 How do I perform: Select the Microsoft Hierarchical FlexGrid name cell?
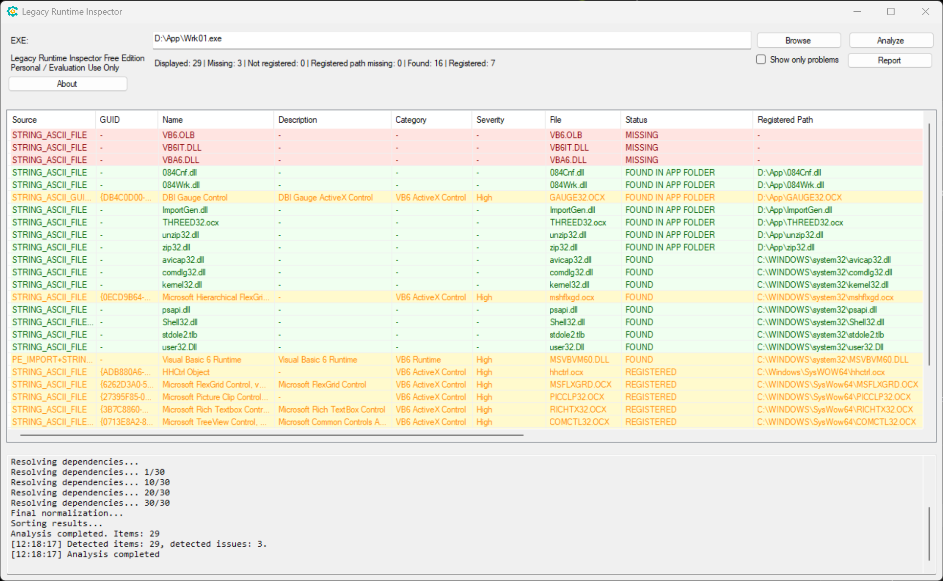[216, 297]
